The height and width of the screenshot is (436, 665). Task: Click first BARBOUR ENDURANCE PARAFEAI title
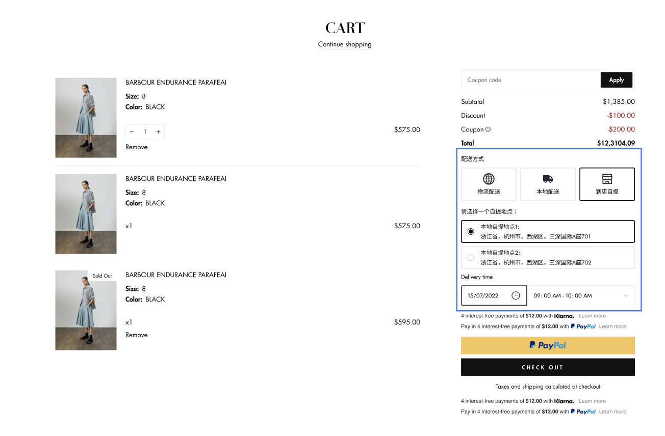coord(176,83)
